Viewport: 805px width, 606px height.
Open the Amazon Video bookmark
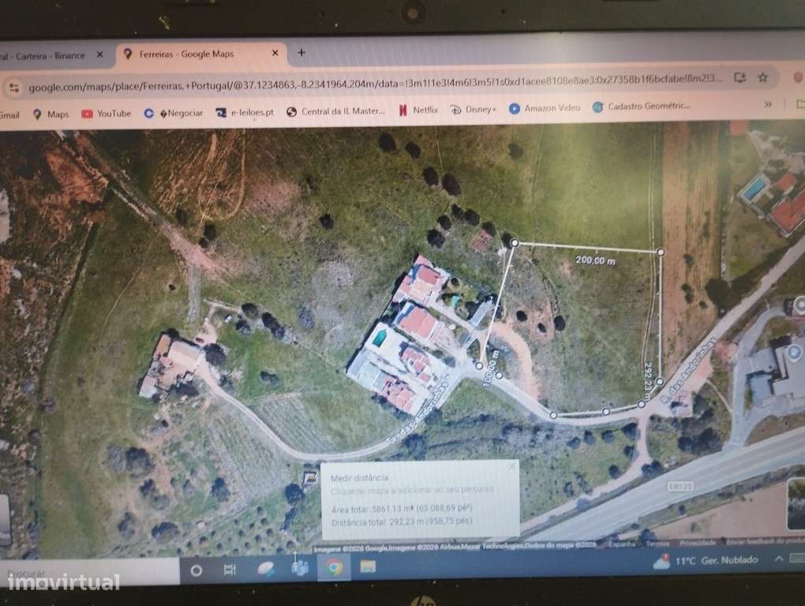pyautogui.click(x=545, y=108)
